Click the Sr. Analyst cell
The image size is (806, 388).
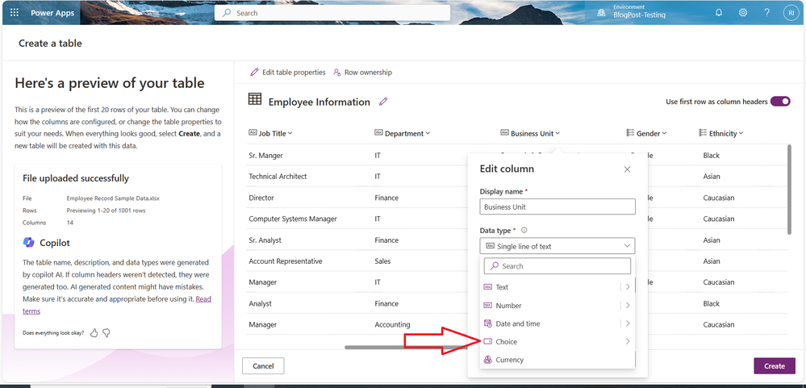pyautogui.click(x=265, y=240)
